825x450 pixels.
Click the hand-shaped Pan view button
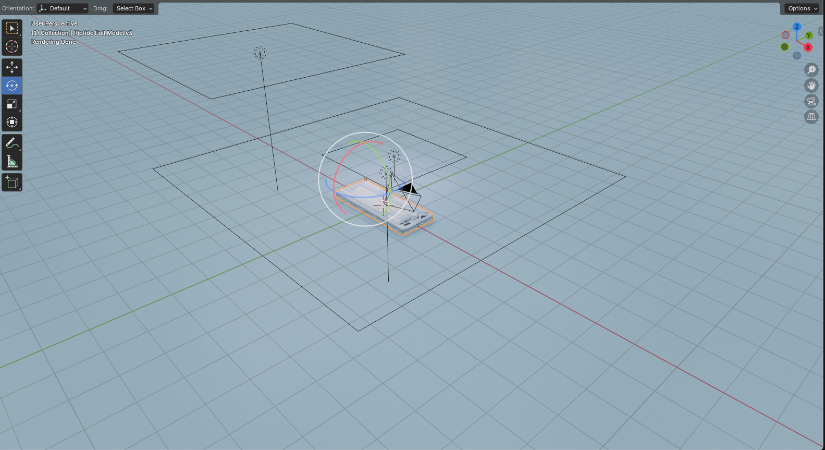tap(811, 86)
